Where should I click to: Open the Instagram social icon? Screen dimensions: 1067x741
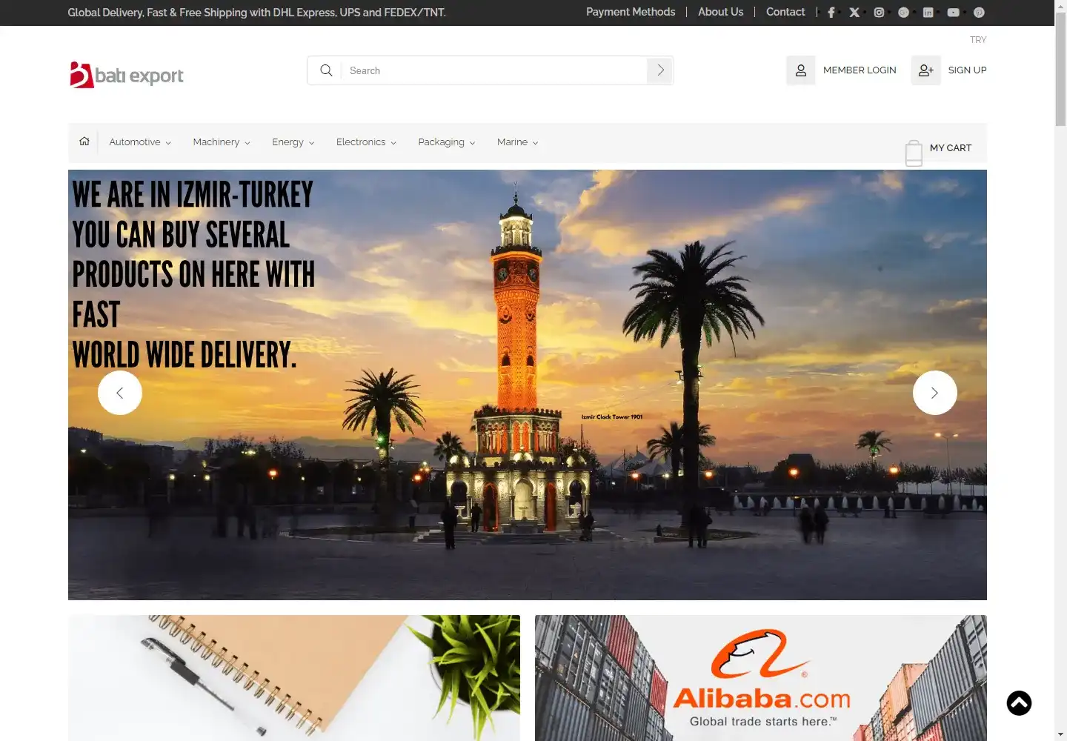click(x=879, y=13)
